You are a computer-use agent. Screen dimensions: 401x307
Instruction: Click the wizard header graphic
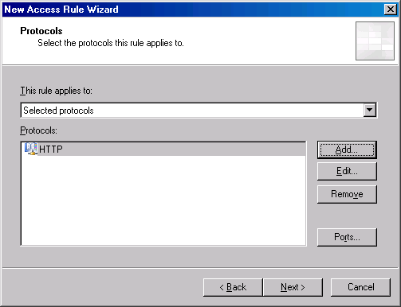375,41
